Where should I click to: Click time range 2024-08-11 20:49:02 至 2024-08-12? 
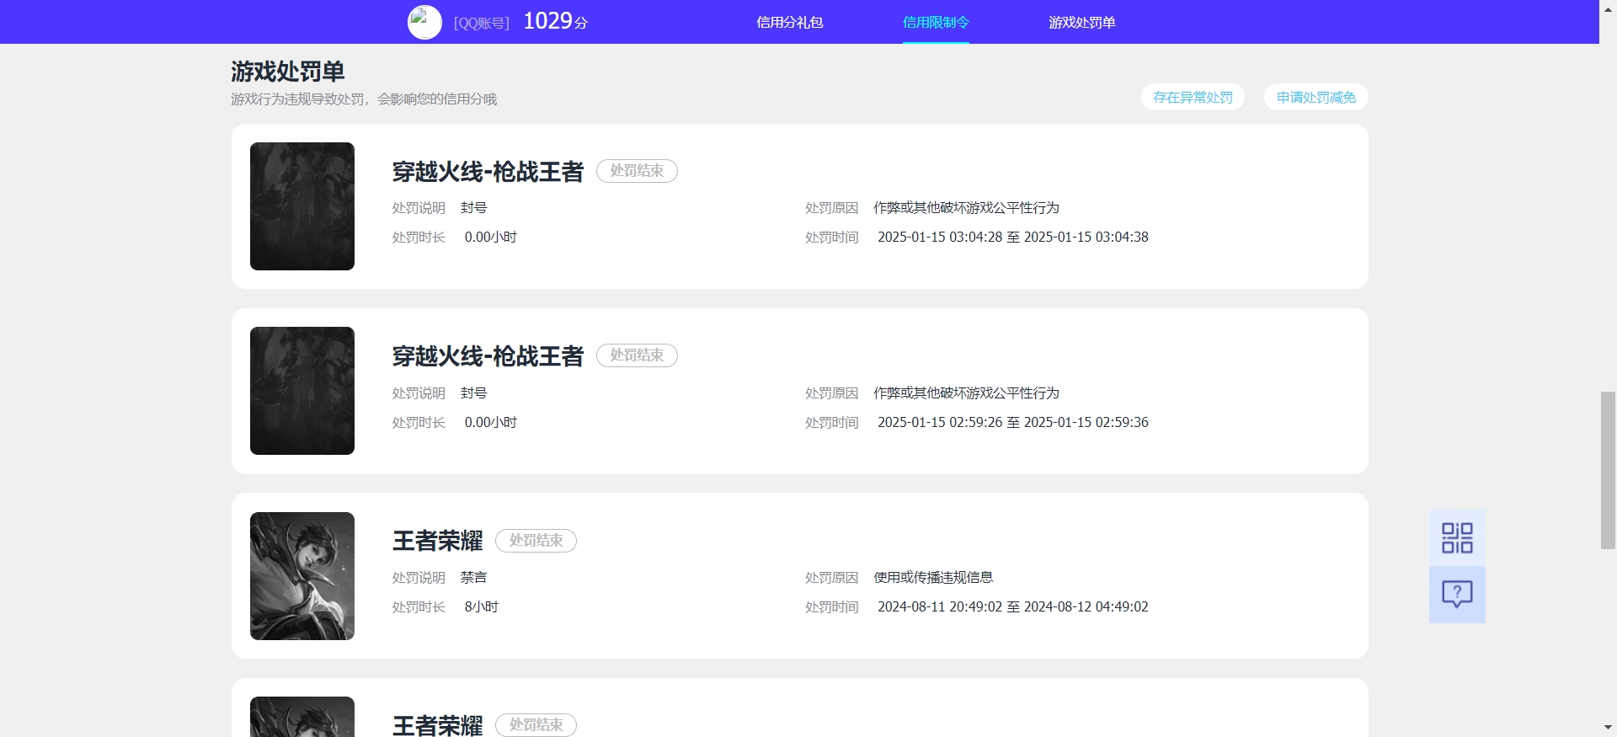pyautogui.click(x=1013, y=607)
